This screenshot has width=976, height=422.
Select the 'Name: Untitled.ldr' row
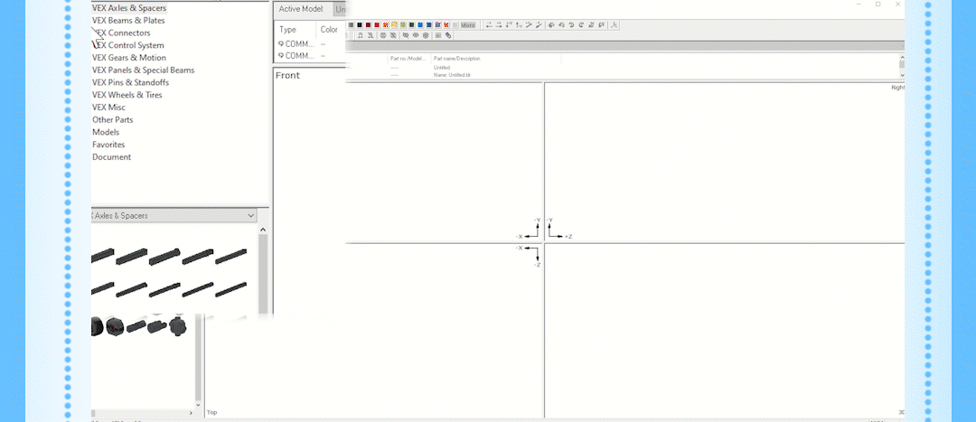pyautogui.click(x=452, y=75)
